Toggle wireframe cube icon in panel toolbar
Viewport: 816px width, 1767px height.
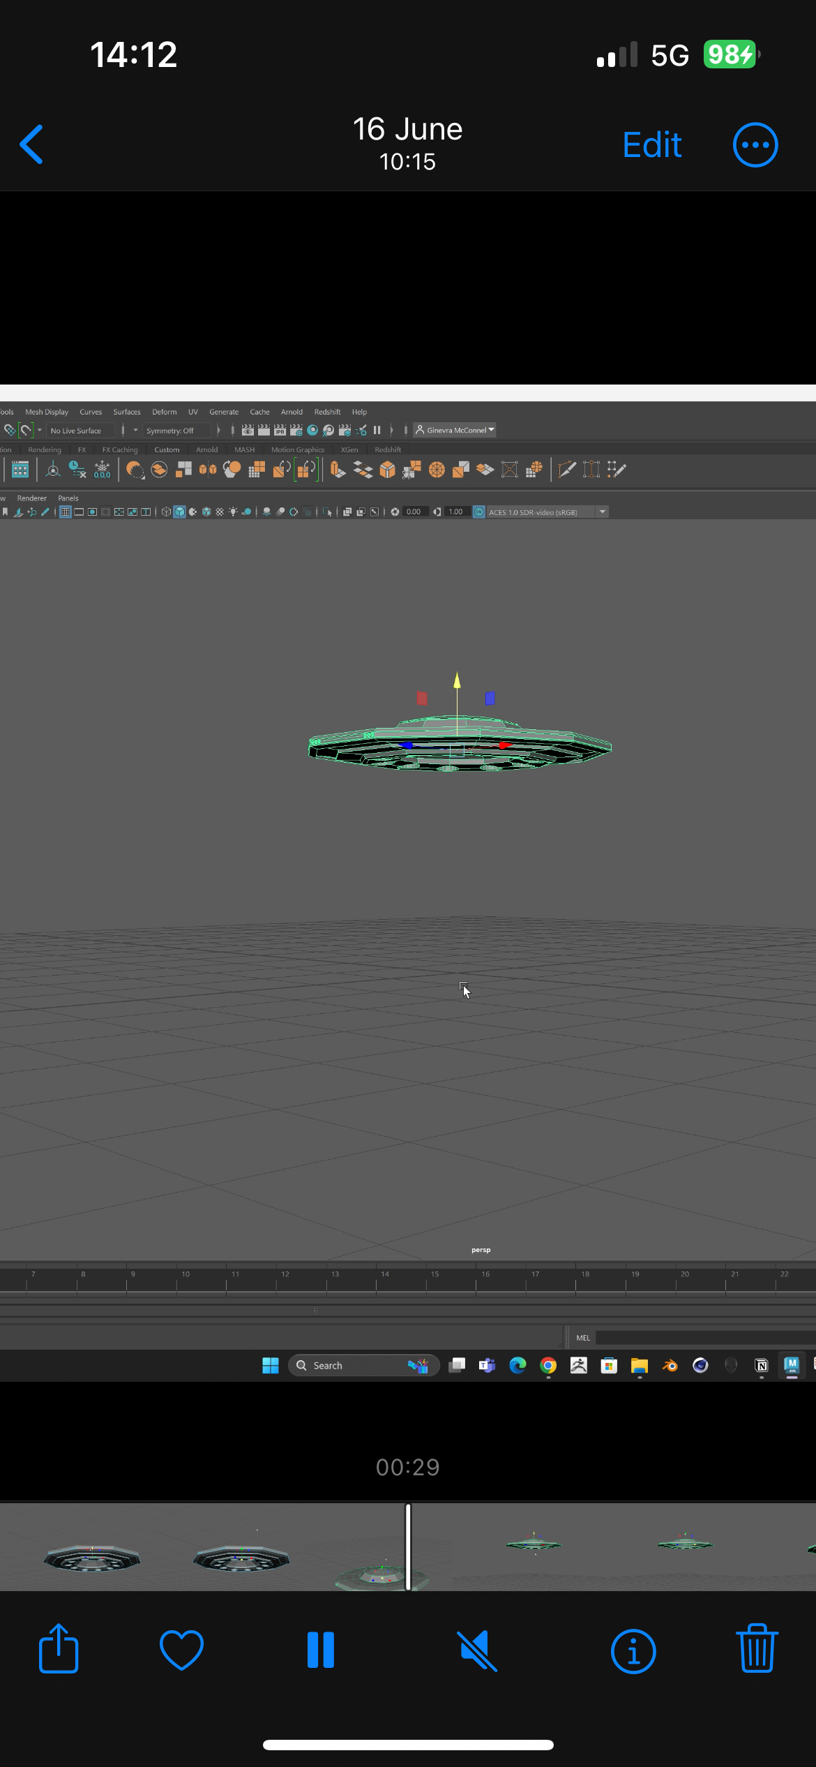tap(165, 512)
